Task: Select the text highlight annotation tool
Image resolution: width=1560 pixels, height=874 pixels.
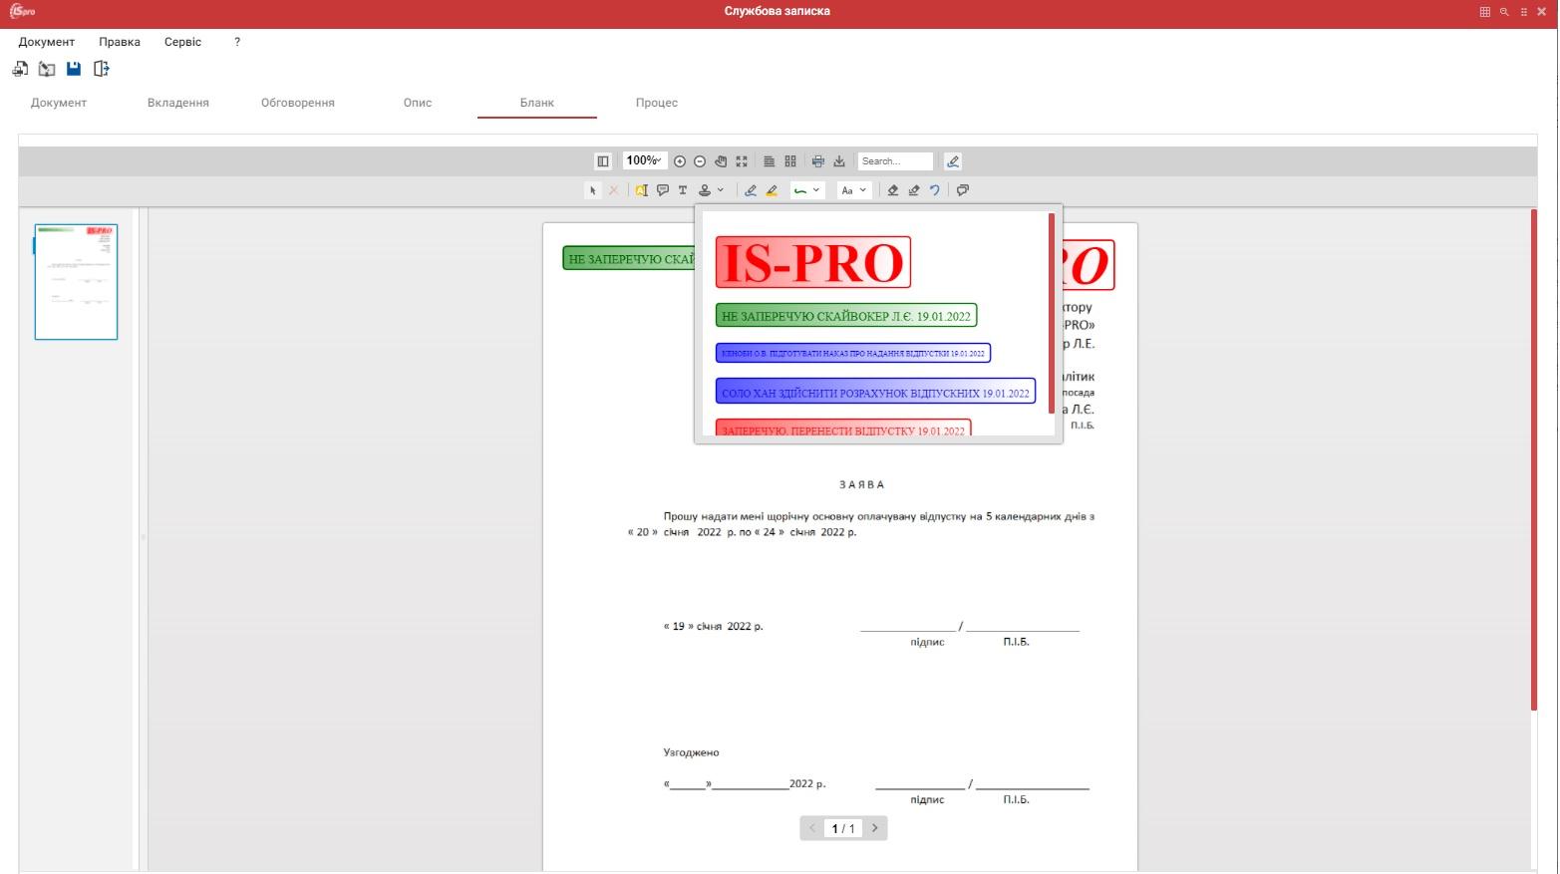Action: 642,190
